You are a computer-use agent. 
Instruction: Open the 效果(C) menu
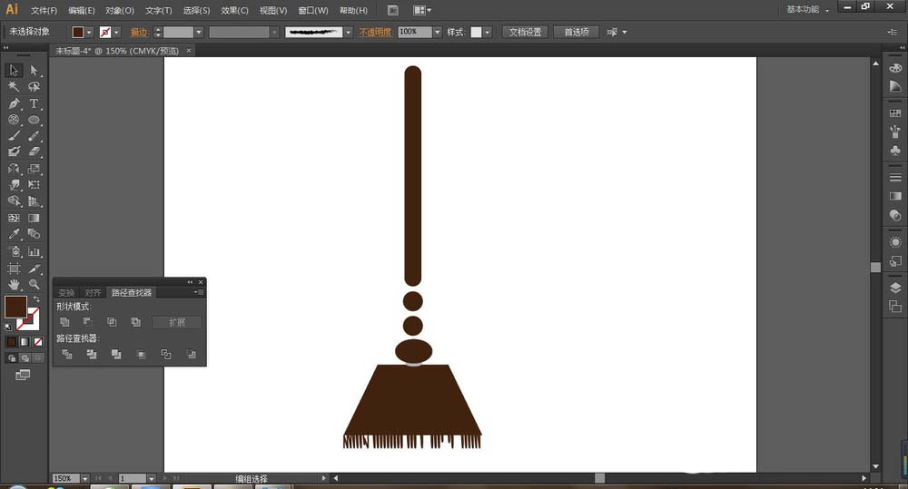(234, 11)
